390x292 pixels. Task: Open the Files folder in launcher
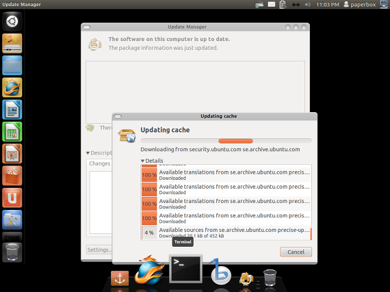coord(12,66)
